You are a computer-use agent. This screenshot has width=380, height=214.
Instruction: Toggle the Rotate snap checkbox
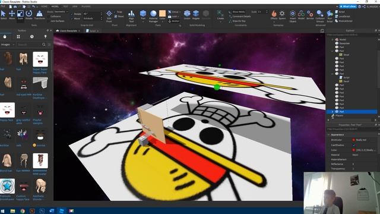[x=72, y=14]
